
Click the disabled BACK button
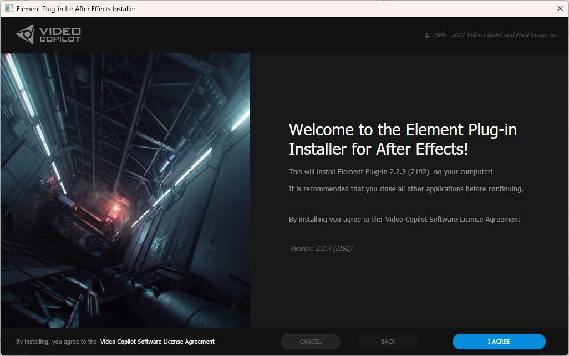[388, 342]
